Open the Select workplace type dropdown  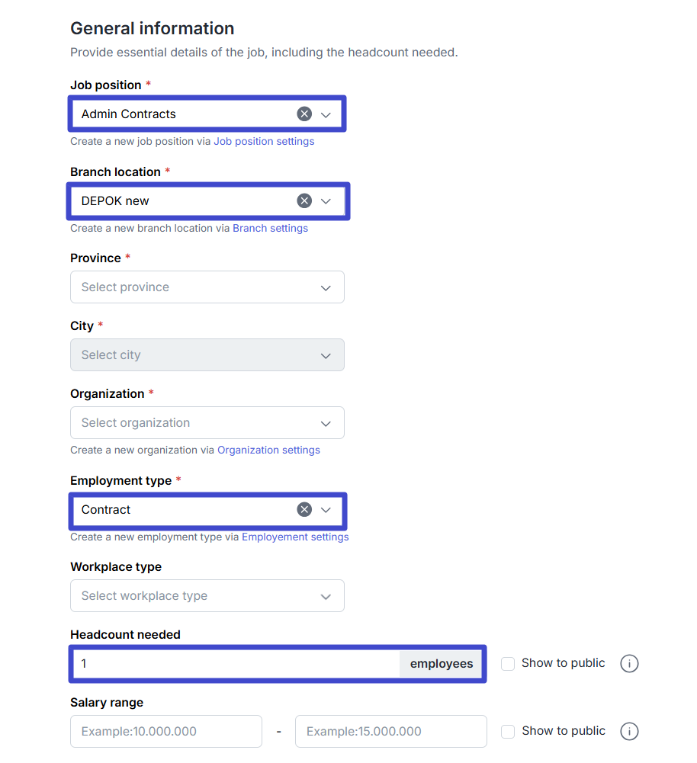pyautogui.click(x=207, y=596)
